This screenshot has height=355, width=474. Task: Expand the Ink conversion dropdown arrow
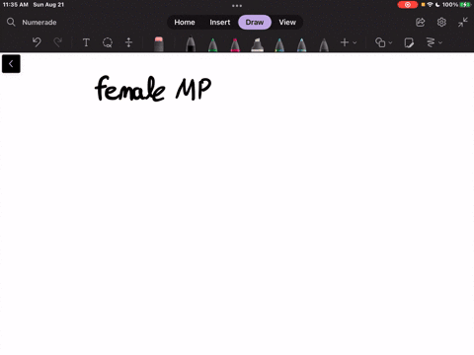(x=440, y=42)
